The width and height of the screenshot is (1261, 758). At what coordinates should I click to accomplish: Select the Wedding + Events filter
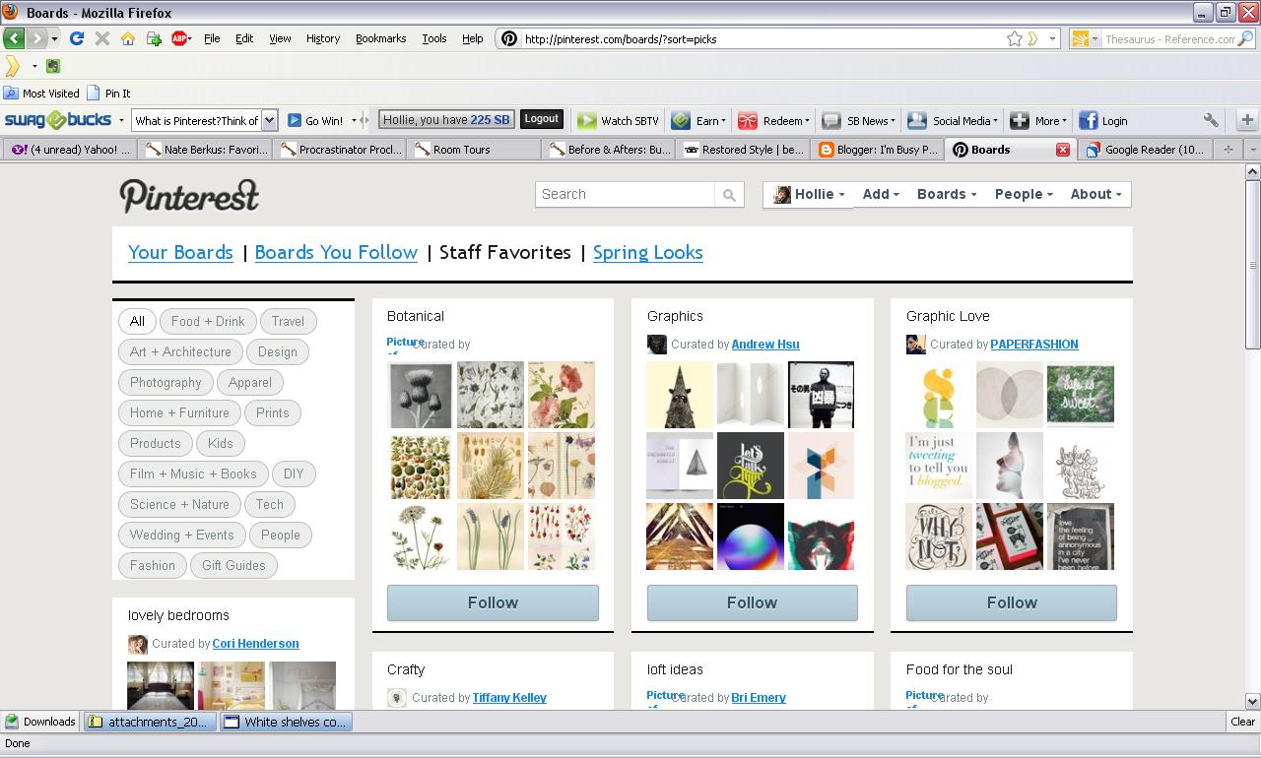tap(182, 536)
